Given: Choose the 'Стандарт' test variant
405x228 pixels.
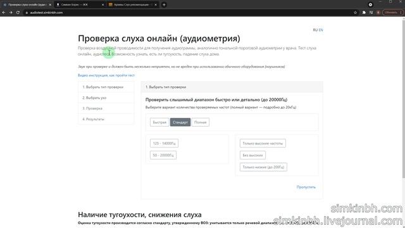Looking at the screenshot, I should tap(180, 122).
